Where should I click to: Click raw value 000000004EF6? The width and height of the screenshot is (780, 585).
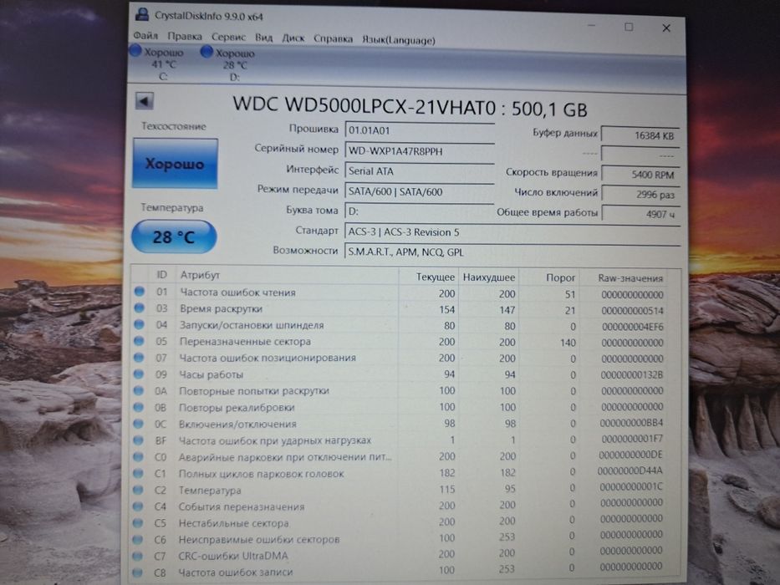pyautogui.click(x=632, y=327)
